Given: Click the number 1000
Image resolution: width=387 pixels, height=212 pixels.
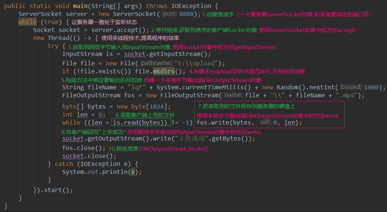Looking at the screenshot, I should (371, 87).
